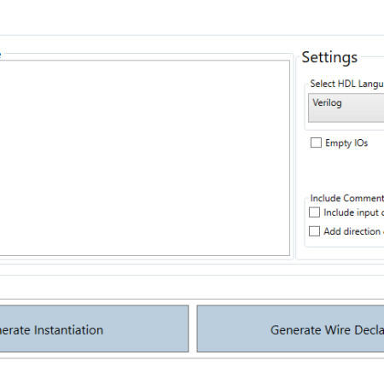The image size is (384, 384).
Task: Click the Generate Wire Declaration button
Action: point(290,329)
